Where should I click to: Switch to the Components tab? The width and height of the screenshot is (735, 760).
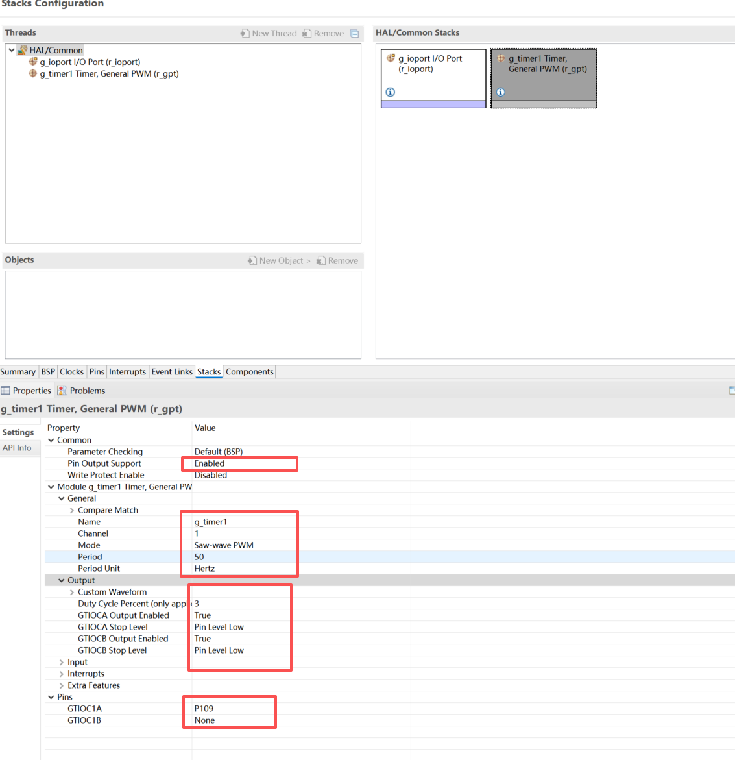(250, 372)
